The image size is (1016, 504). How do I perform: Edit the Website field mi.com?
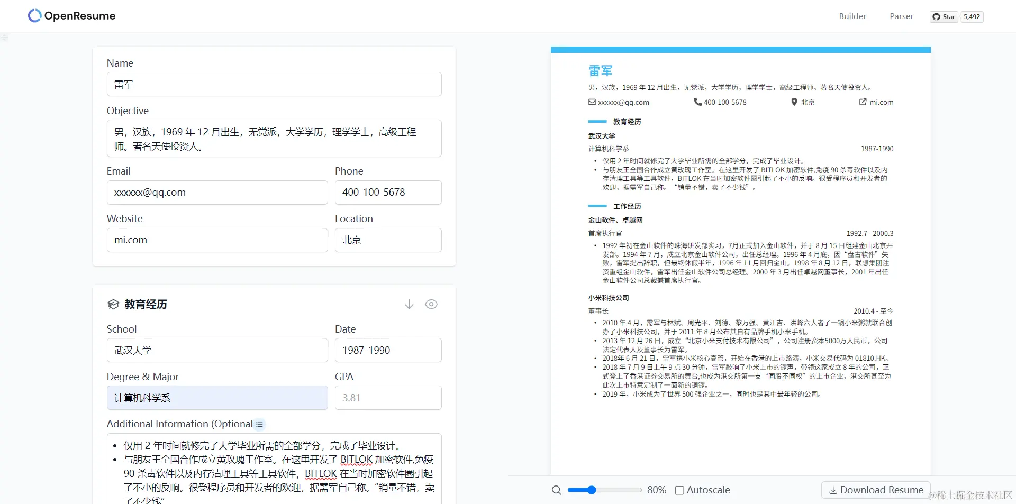pyautogui.click(x=217, y=240)
